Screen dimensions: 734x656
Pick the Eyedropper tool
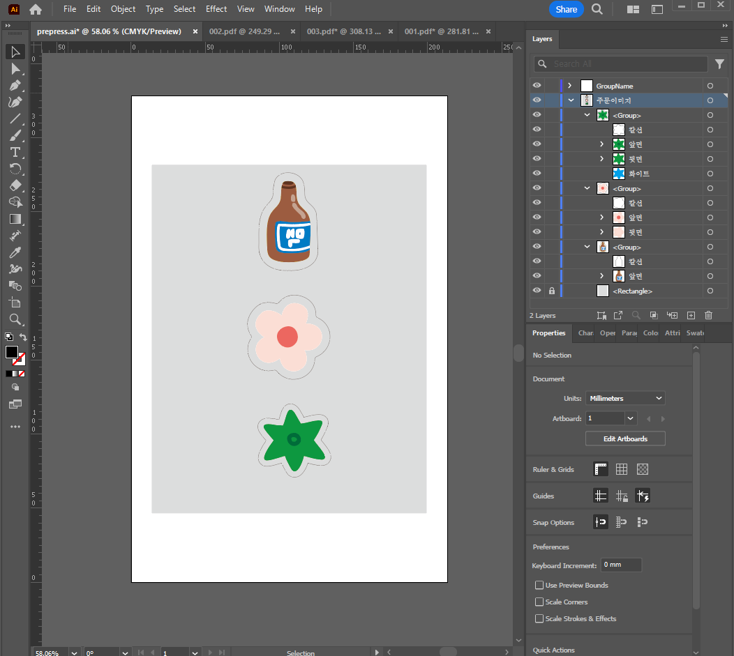(15, 253)
